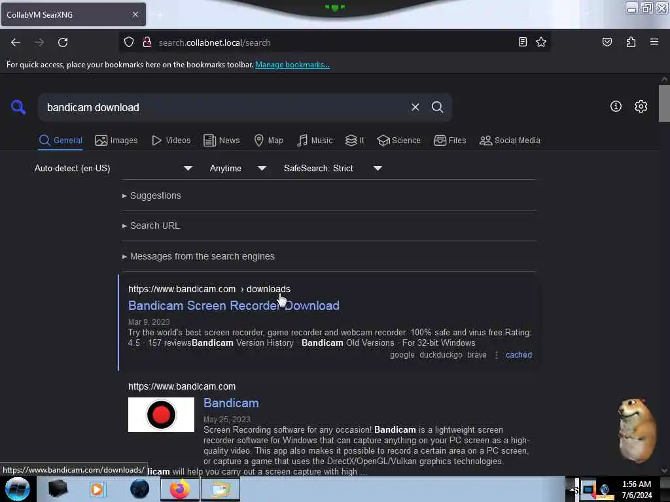Bookmark this page with the star icon
Screen dimensions: 670x502
[541, 42]
